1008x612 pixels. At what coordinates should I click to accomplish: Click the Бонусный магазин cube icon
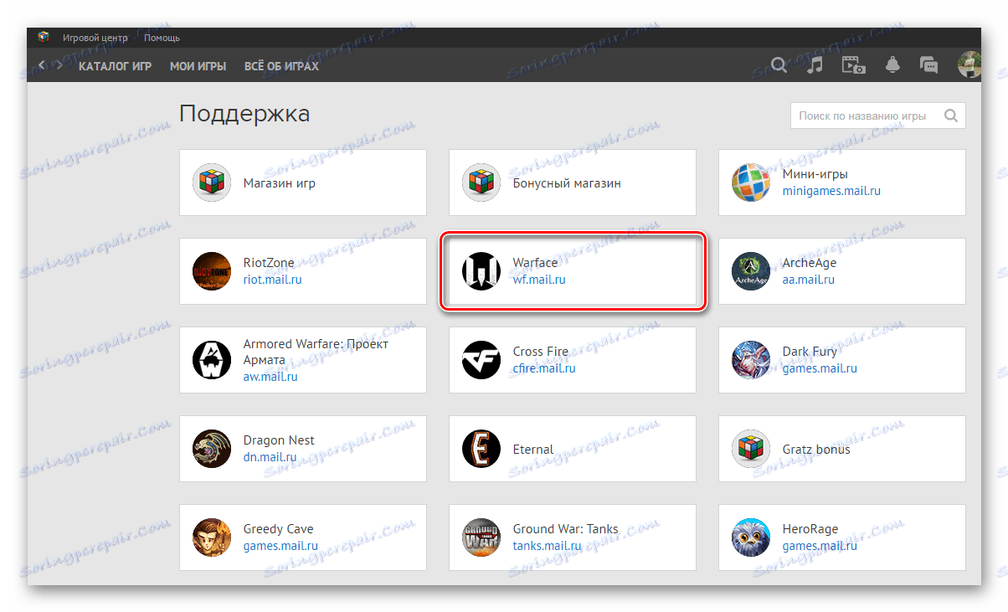(481, 183)
